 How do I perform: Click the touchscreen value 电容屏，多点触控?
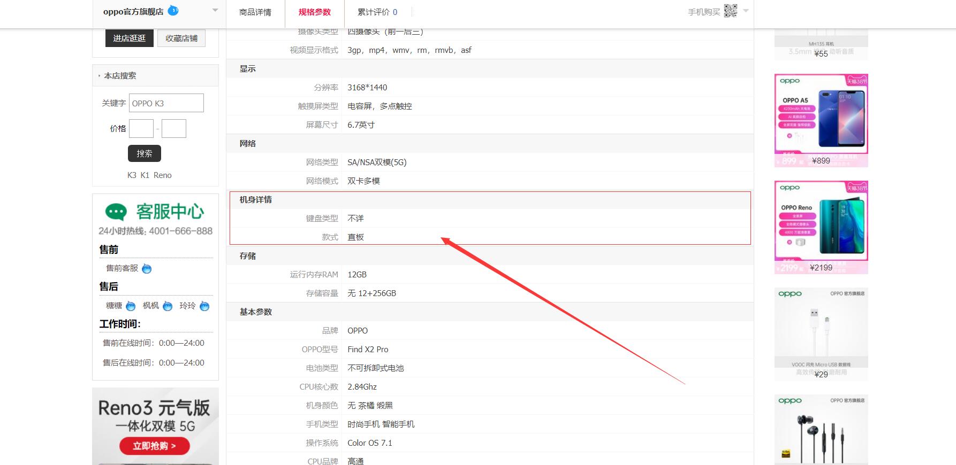click(380, 106)
